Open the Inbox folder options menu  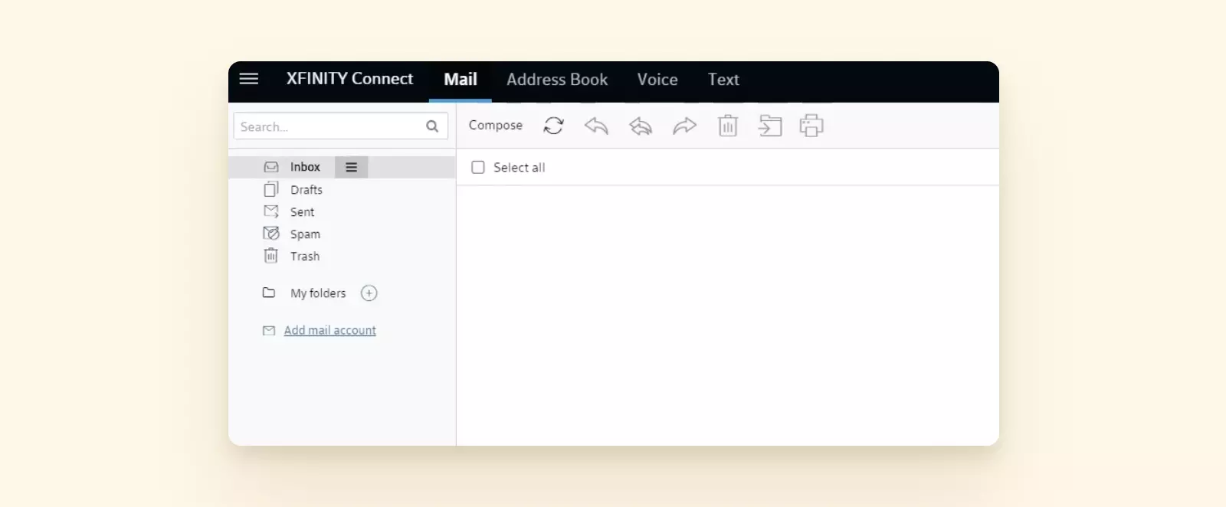(x=351, y=167)
